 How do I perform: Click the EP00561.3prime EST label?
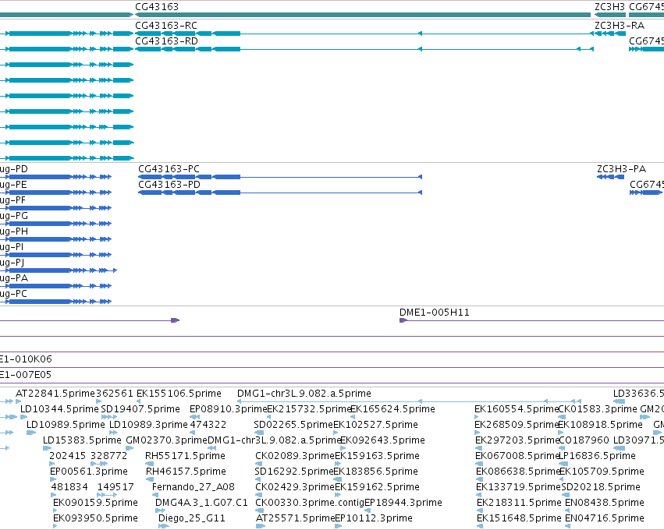(x=88, y=472)
